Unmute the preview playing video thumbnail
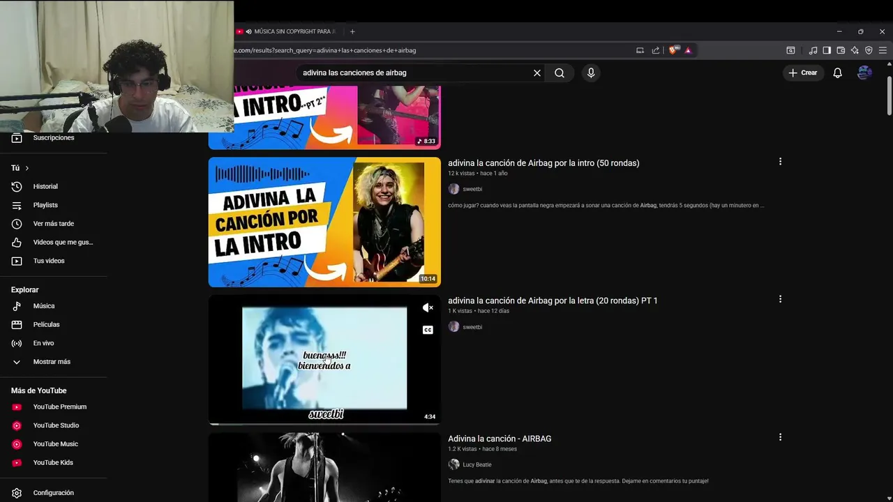 [x=428, y=307]
